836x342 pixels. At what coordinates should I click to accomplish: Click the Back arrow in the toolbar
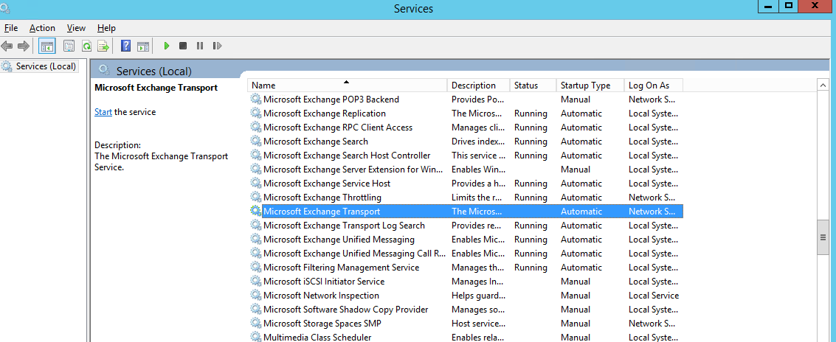pyautogui.click(x=7, y=46)
